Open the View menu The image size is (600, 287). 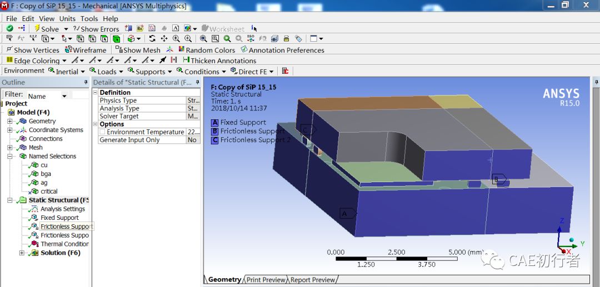[47, 19]
